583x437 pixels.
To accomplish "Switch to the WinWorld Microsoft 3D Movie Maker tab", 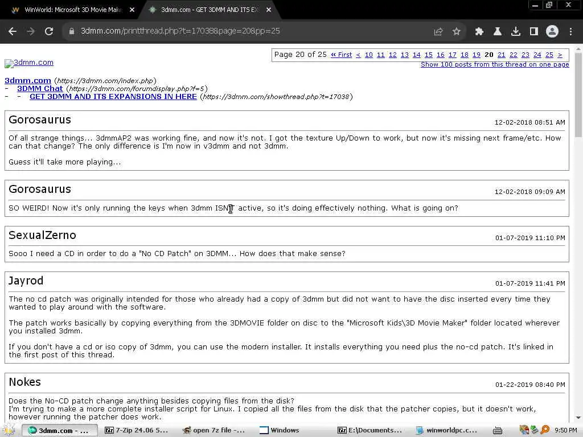I will coord(72,10).
